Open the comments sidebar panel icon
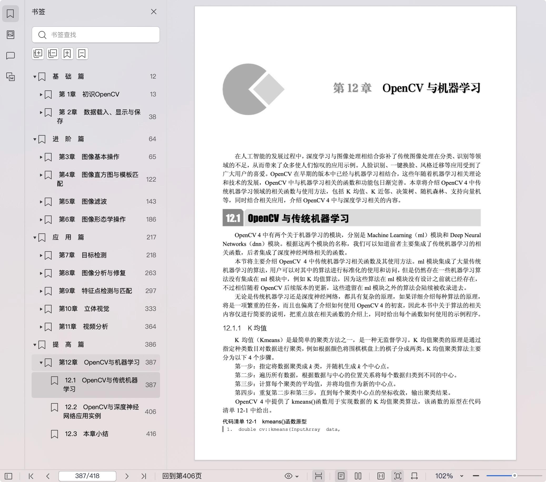This screenshot has height=482, width=546. coord(11,55)
